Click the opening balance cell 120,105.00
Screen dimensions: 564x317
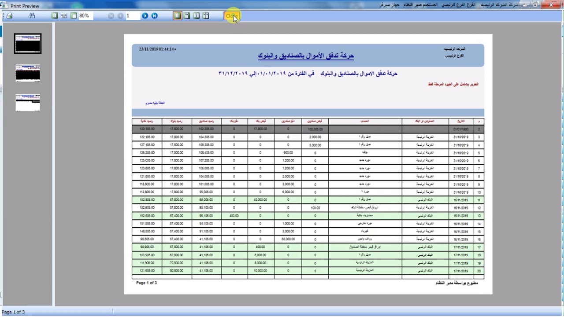147,129
